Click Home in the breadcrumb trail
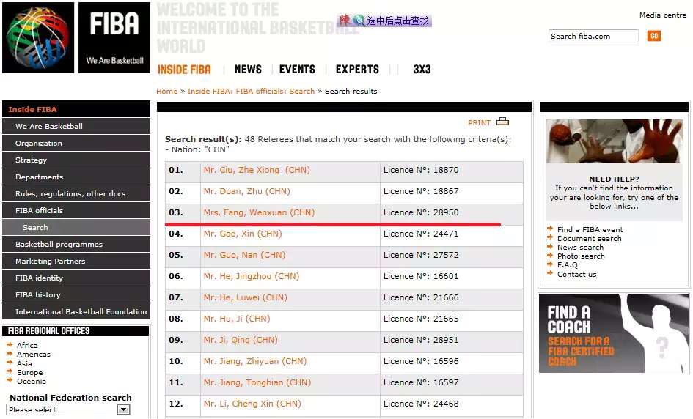The width and height of the screenshot is (693, 419). coord(166,92)
